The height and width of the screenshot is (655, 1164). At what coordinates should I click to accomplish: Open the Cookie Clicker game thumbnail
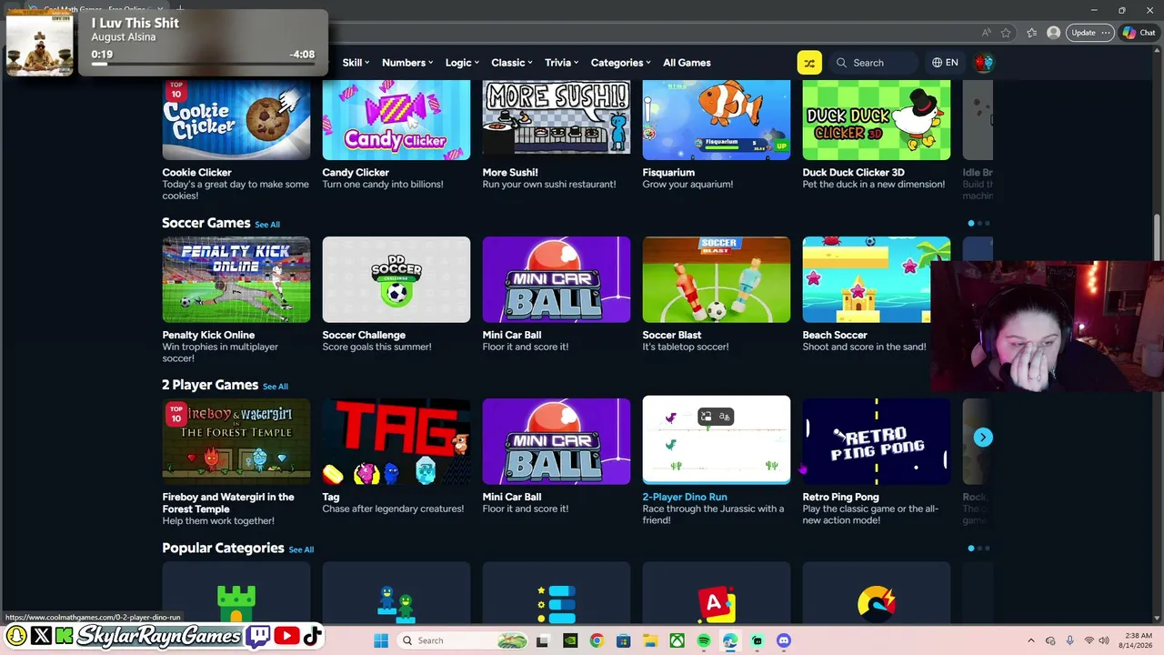236,120
